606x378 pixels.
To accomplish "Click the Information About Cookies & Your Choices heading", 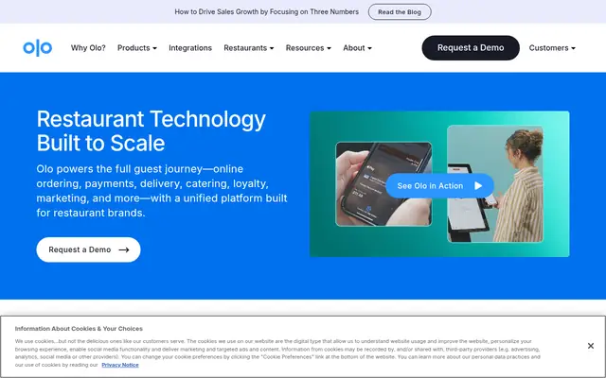I will (79, 329).
